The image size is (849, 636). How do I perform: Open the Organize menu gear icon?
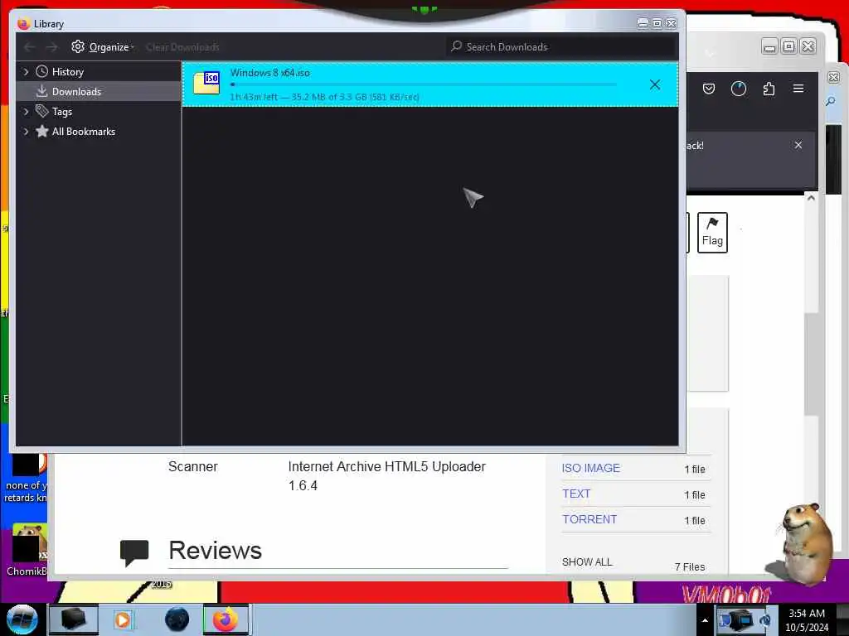(78, 46)
